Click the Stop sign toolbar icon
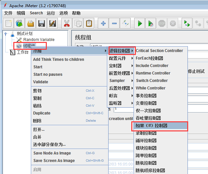 (x=162, y=23)
